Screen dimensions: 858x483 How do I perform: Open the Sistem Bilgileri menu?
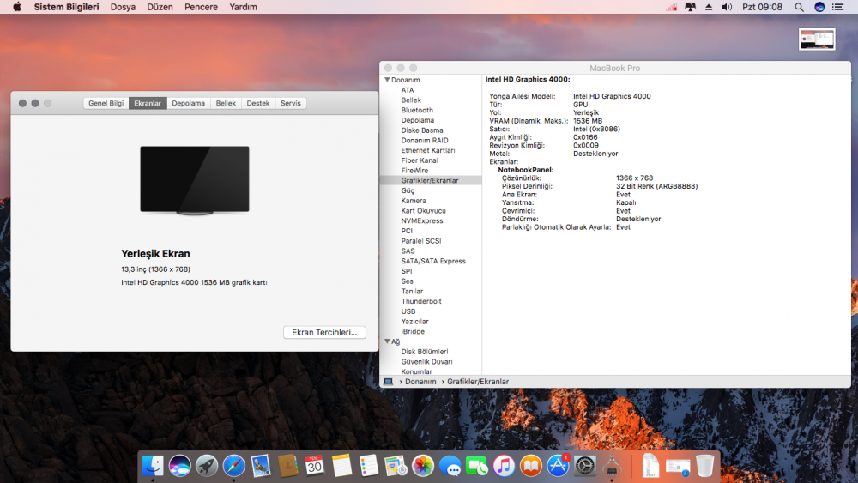66,7
